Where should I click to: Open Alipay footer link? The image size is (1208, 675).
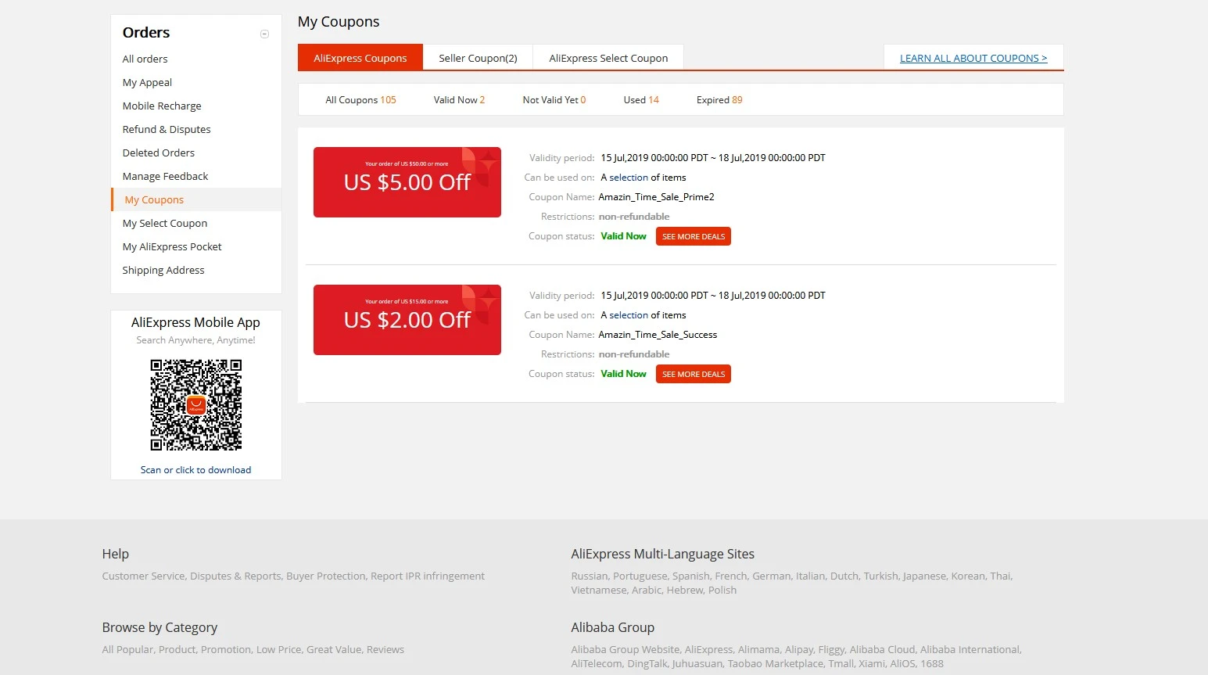(x=799, y=650)
